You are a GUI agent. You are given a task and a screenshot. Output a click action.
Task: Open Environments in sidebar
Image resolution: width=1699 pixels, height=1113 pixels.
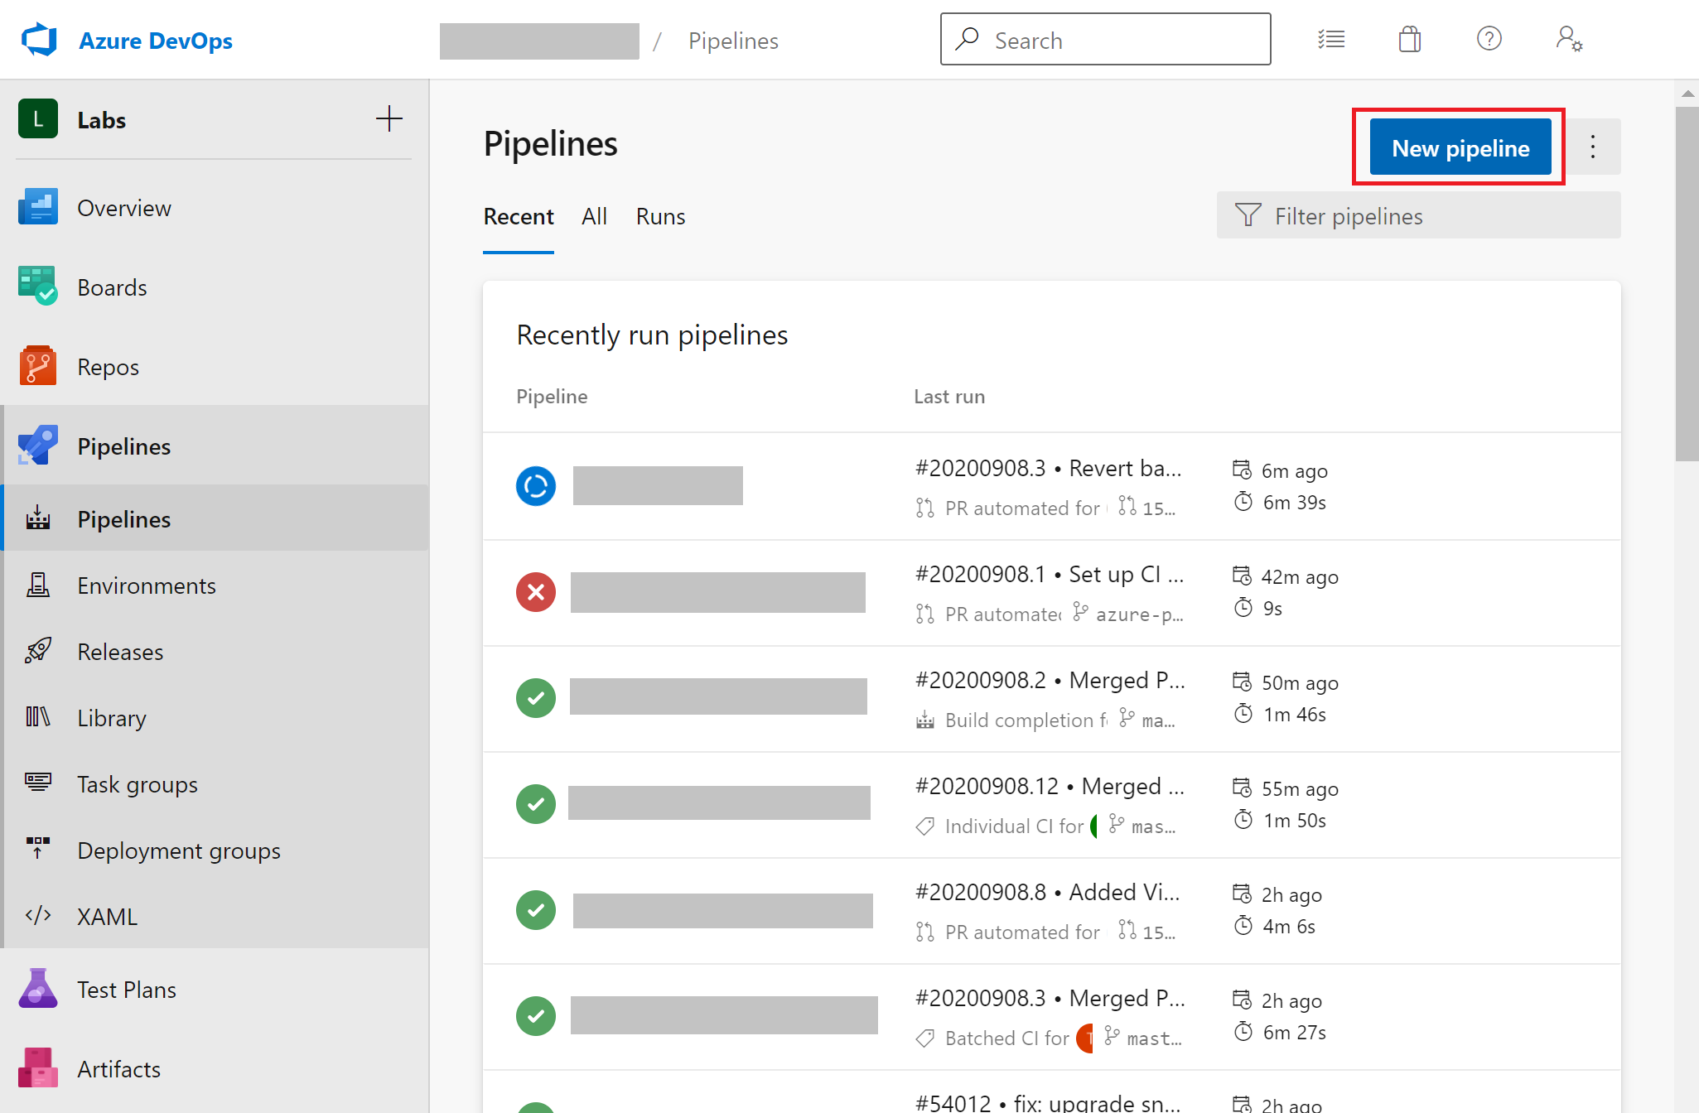215,585
